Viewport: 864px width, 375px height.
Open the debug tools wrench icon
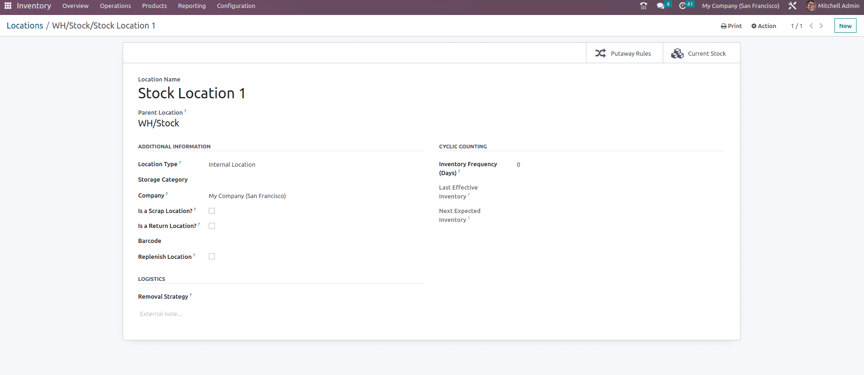tap(792, 6)
